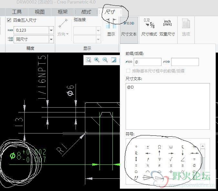This screenshot has width=218, height=191.
Task: Click the zoom out icon
Action: click(x=105, y=60)
